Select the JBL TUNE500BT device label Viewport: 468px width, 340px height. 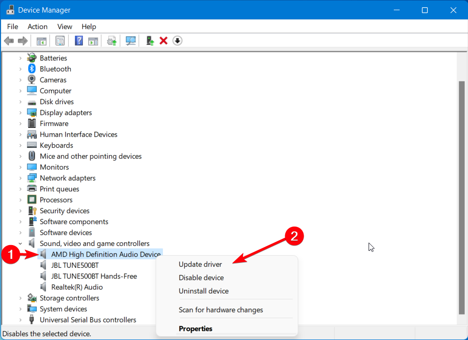(x=75, y=265)
